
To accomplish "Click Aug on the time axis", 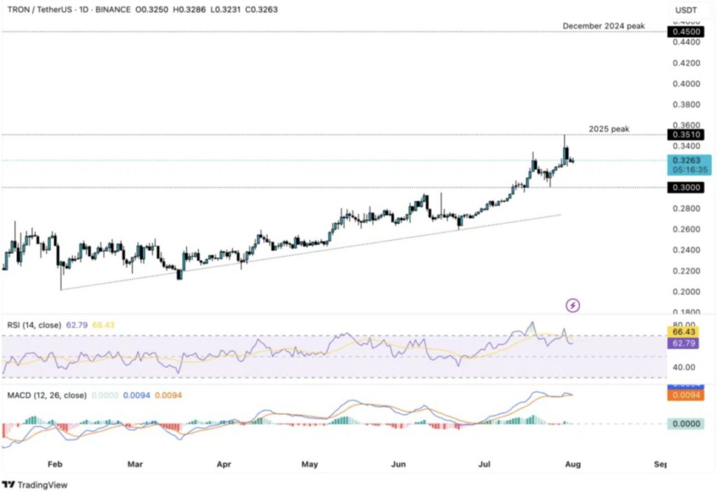I will pos(573,463).
